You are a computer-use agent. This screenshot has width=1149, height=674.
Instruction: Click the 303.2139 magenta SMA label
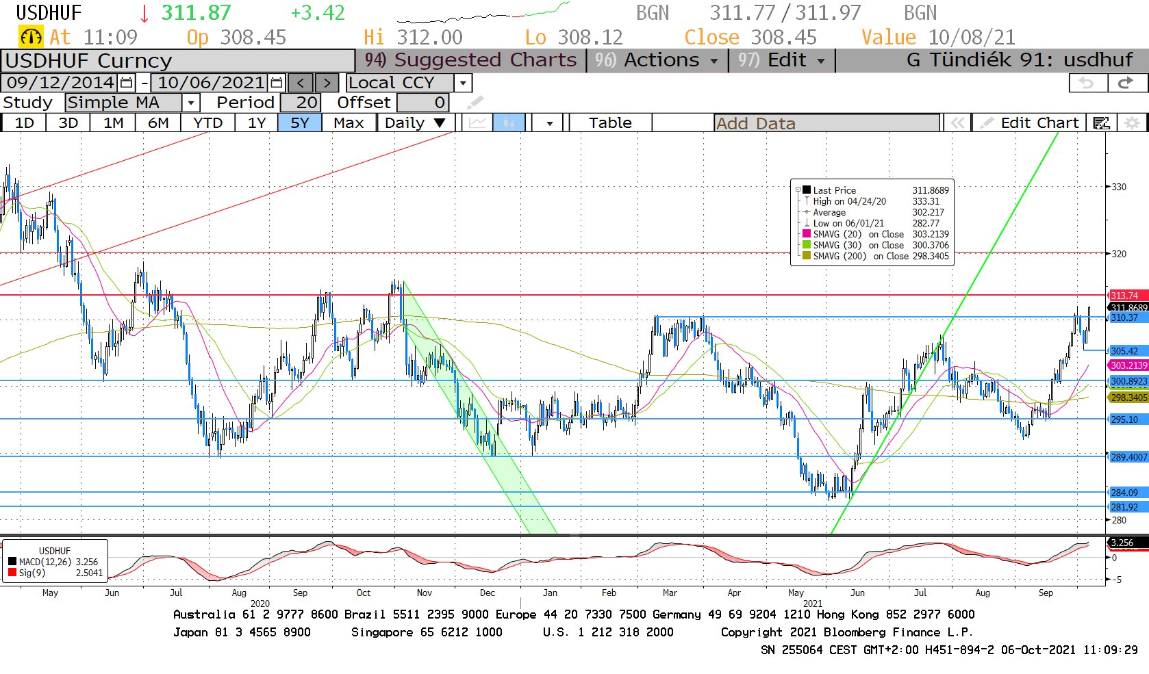[x=1128, y=365]
